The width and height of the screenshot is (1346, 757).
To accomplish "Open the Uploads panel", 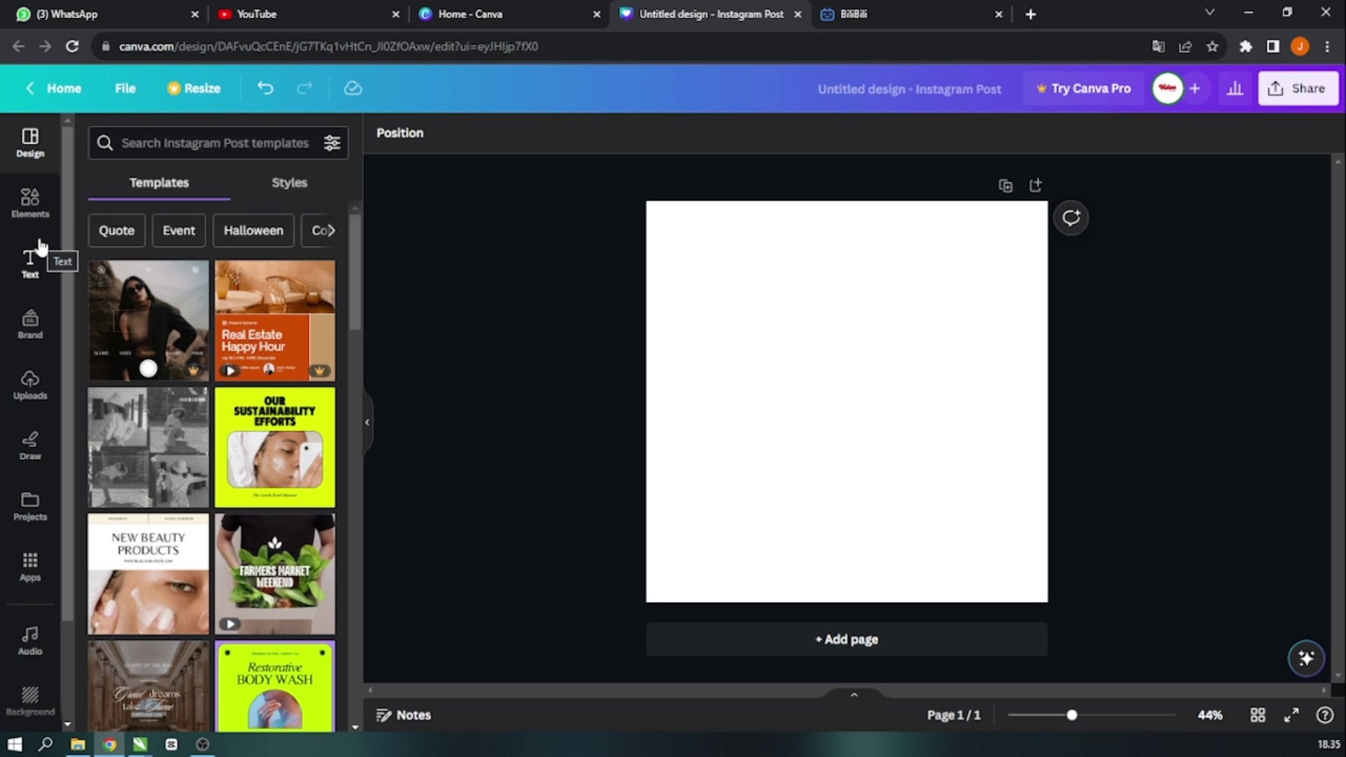I will pos(29,384).
